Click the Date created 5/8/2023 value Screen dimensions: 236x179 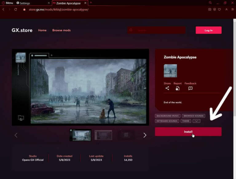pyautogui.click(x=65, y=160)
